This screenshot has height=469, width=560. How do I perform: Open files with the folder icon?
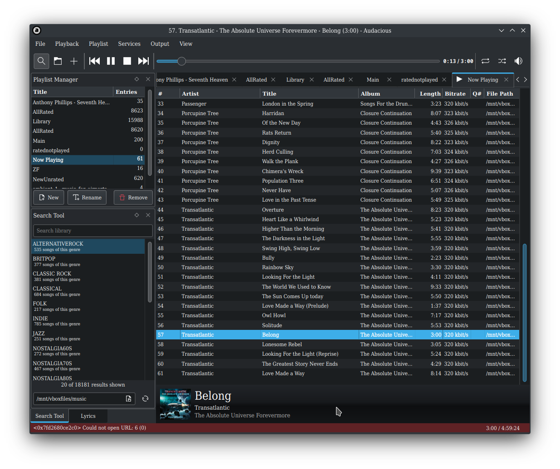(x=58, y=61)
